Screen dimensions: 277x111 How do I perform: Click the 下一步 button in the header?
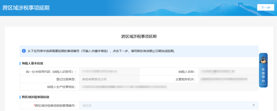point(265,7)
